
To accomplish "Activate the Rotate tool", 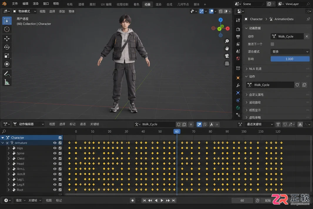I will coord(7,47).
